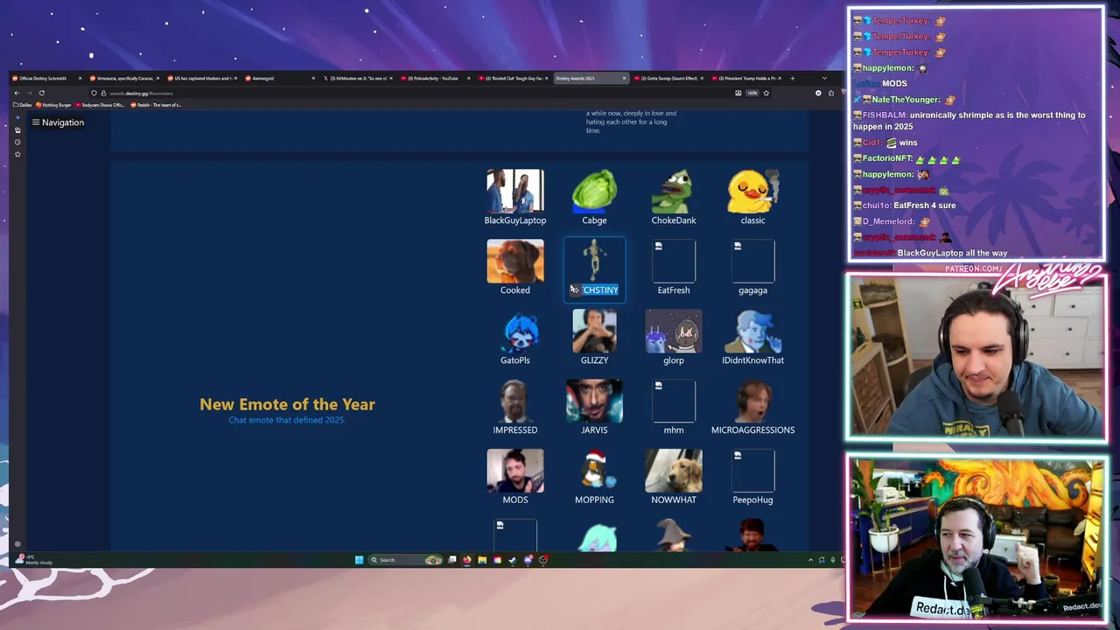The width and height of the screenshot is (1120, 630).
Task: Switch to the Venezuela Caracas tab
Action: coord(123,78)
